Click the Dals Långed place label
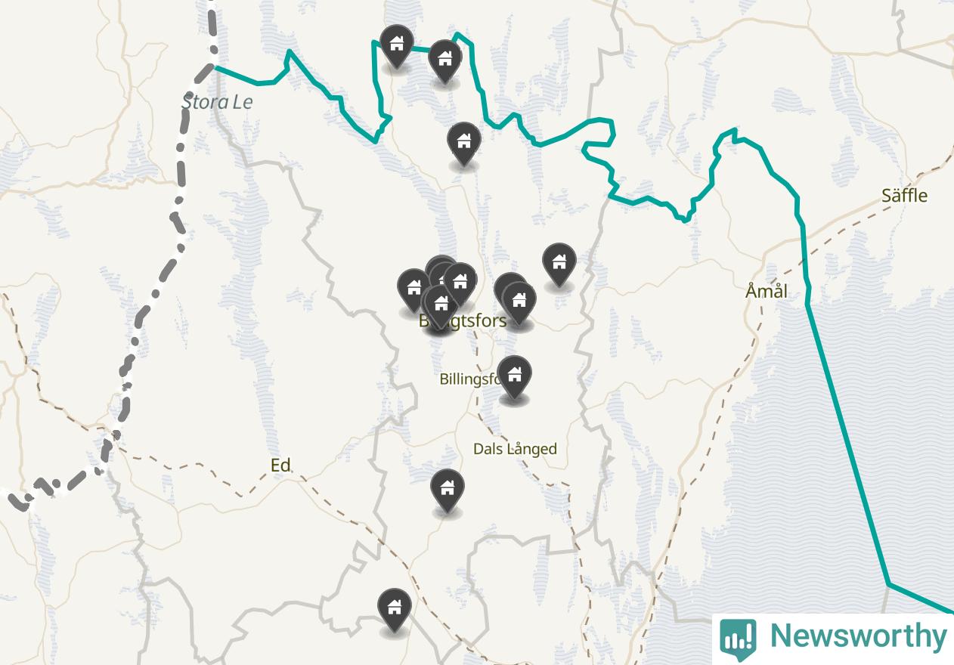Viewport: 954px width, 665px height. click(515, 449)
